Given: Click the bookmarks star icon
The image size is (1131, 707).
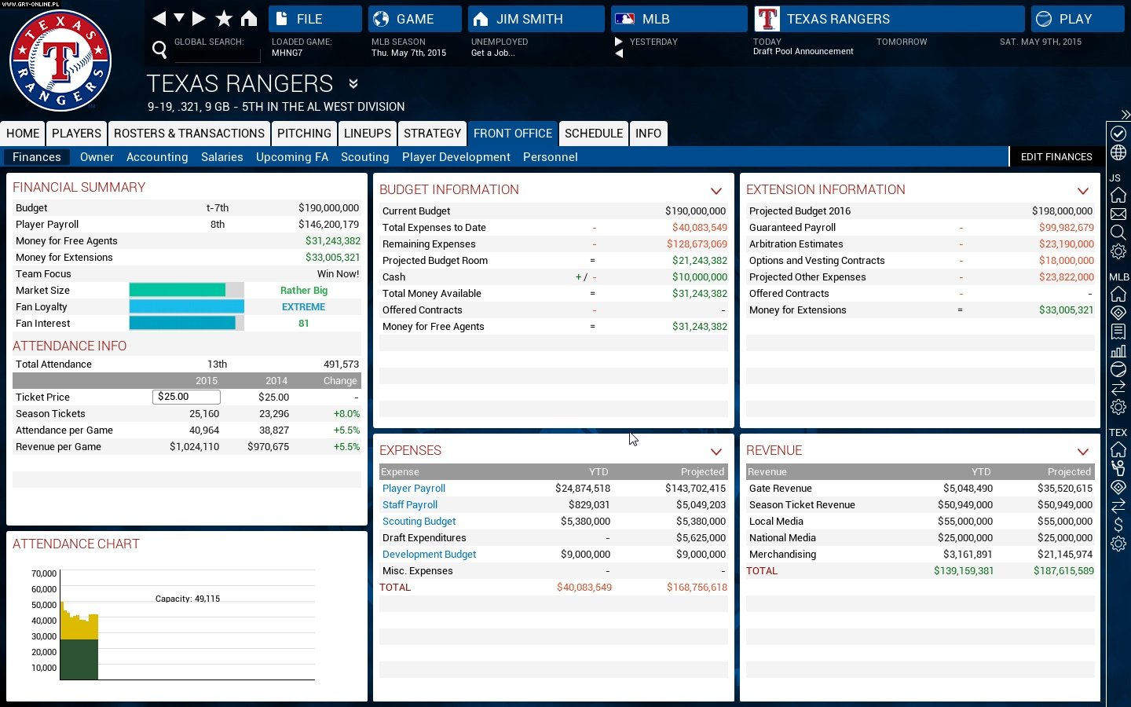Looking at the screenshot, I should (x=224, y=18).
